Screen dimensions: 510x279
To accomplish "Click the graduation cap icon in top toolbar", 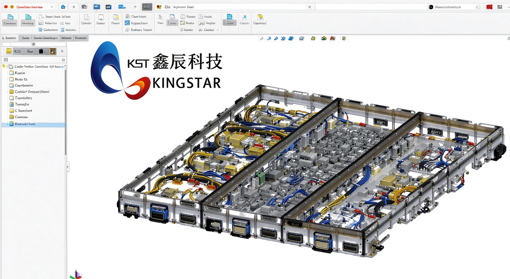I will (84, 7).
